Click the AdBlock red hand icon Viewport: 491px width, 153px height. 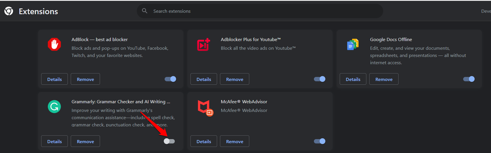tap(54, 44)
